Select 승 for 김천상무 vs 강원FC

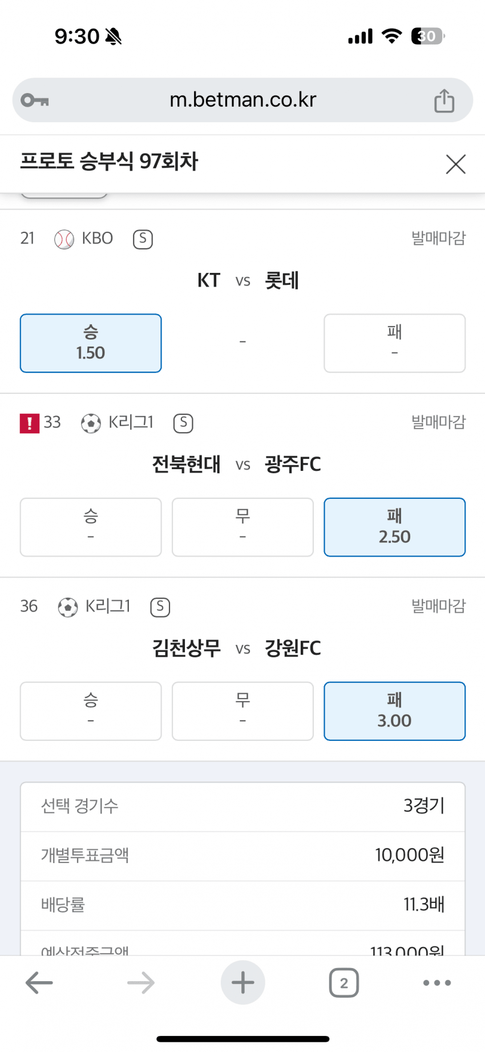91,711
